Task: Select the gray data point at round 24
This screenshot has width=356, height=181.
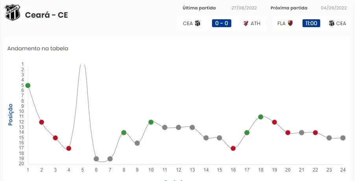Action: coord(343,138)
